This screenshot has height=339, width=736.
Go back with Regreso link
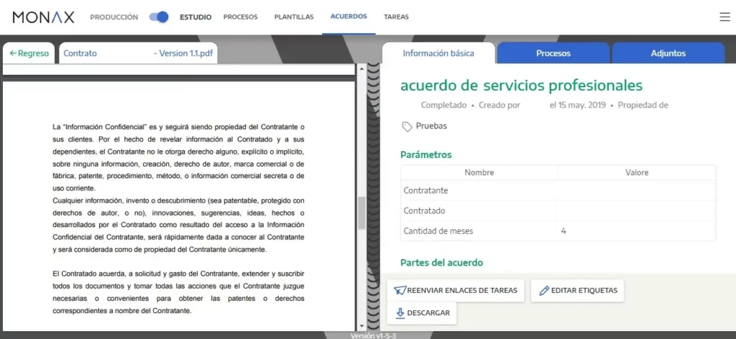click(x=29, y=53)
